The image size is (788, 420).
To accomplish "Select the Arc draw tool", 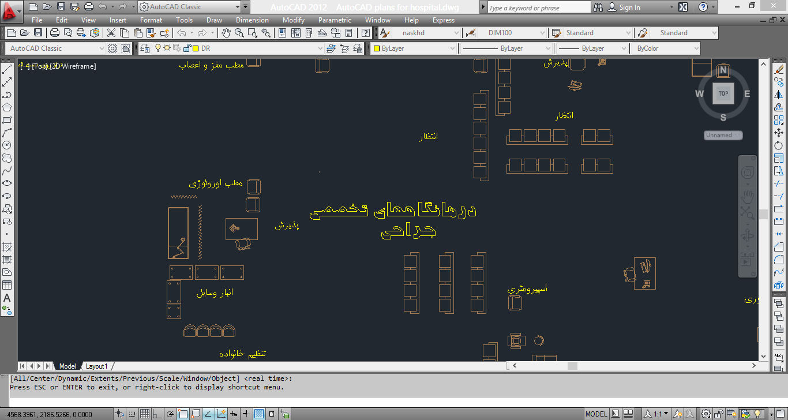I will click(7, 133).
